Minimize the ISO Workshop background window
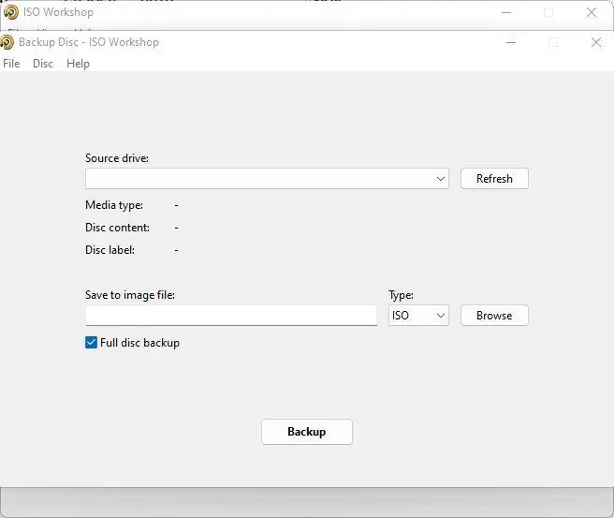 coord(506,12)
